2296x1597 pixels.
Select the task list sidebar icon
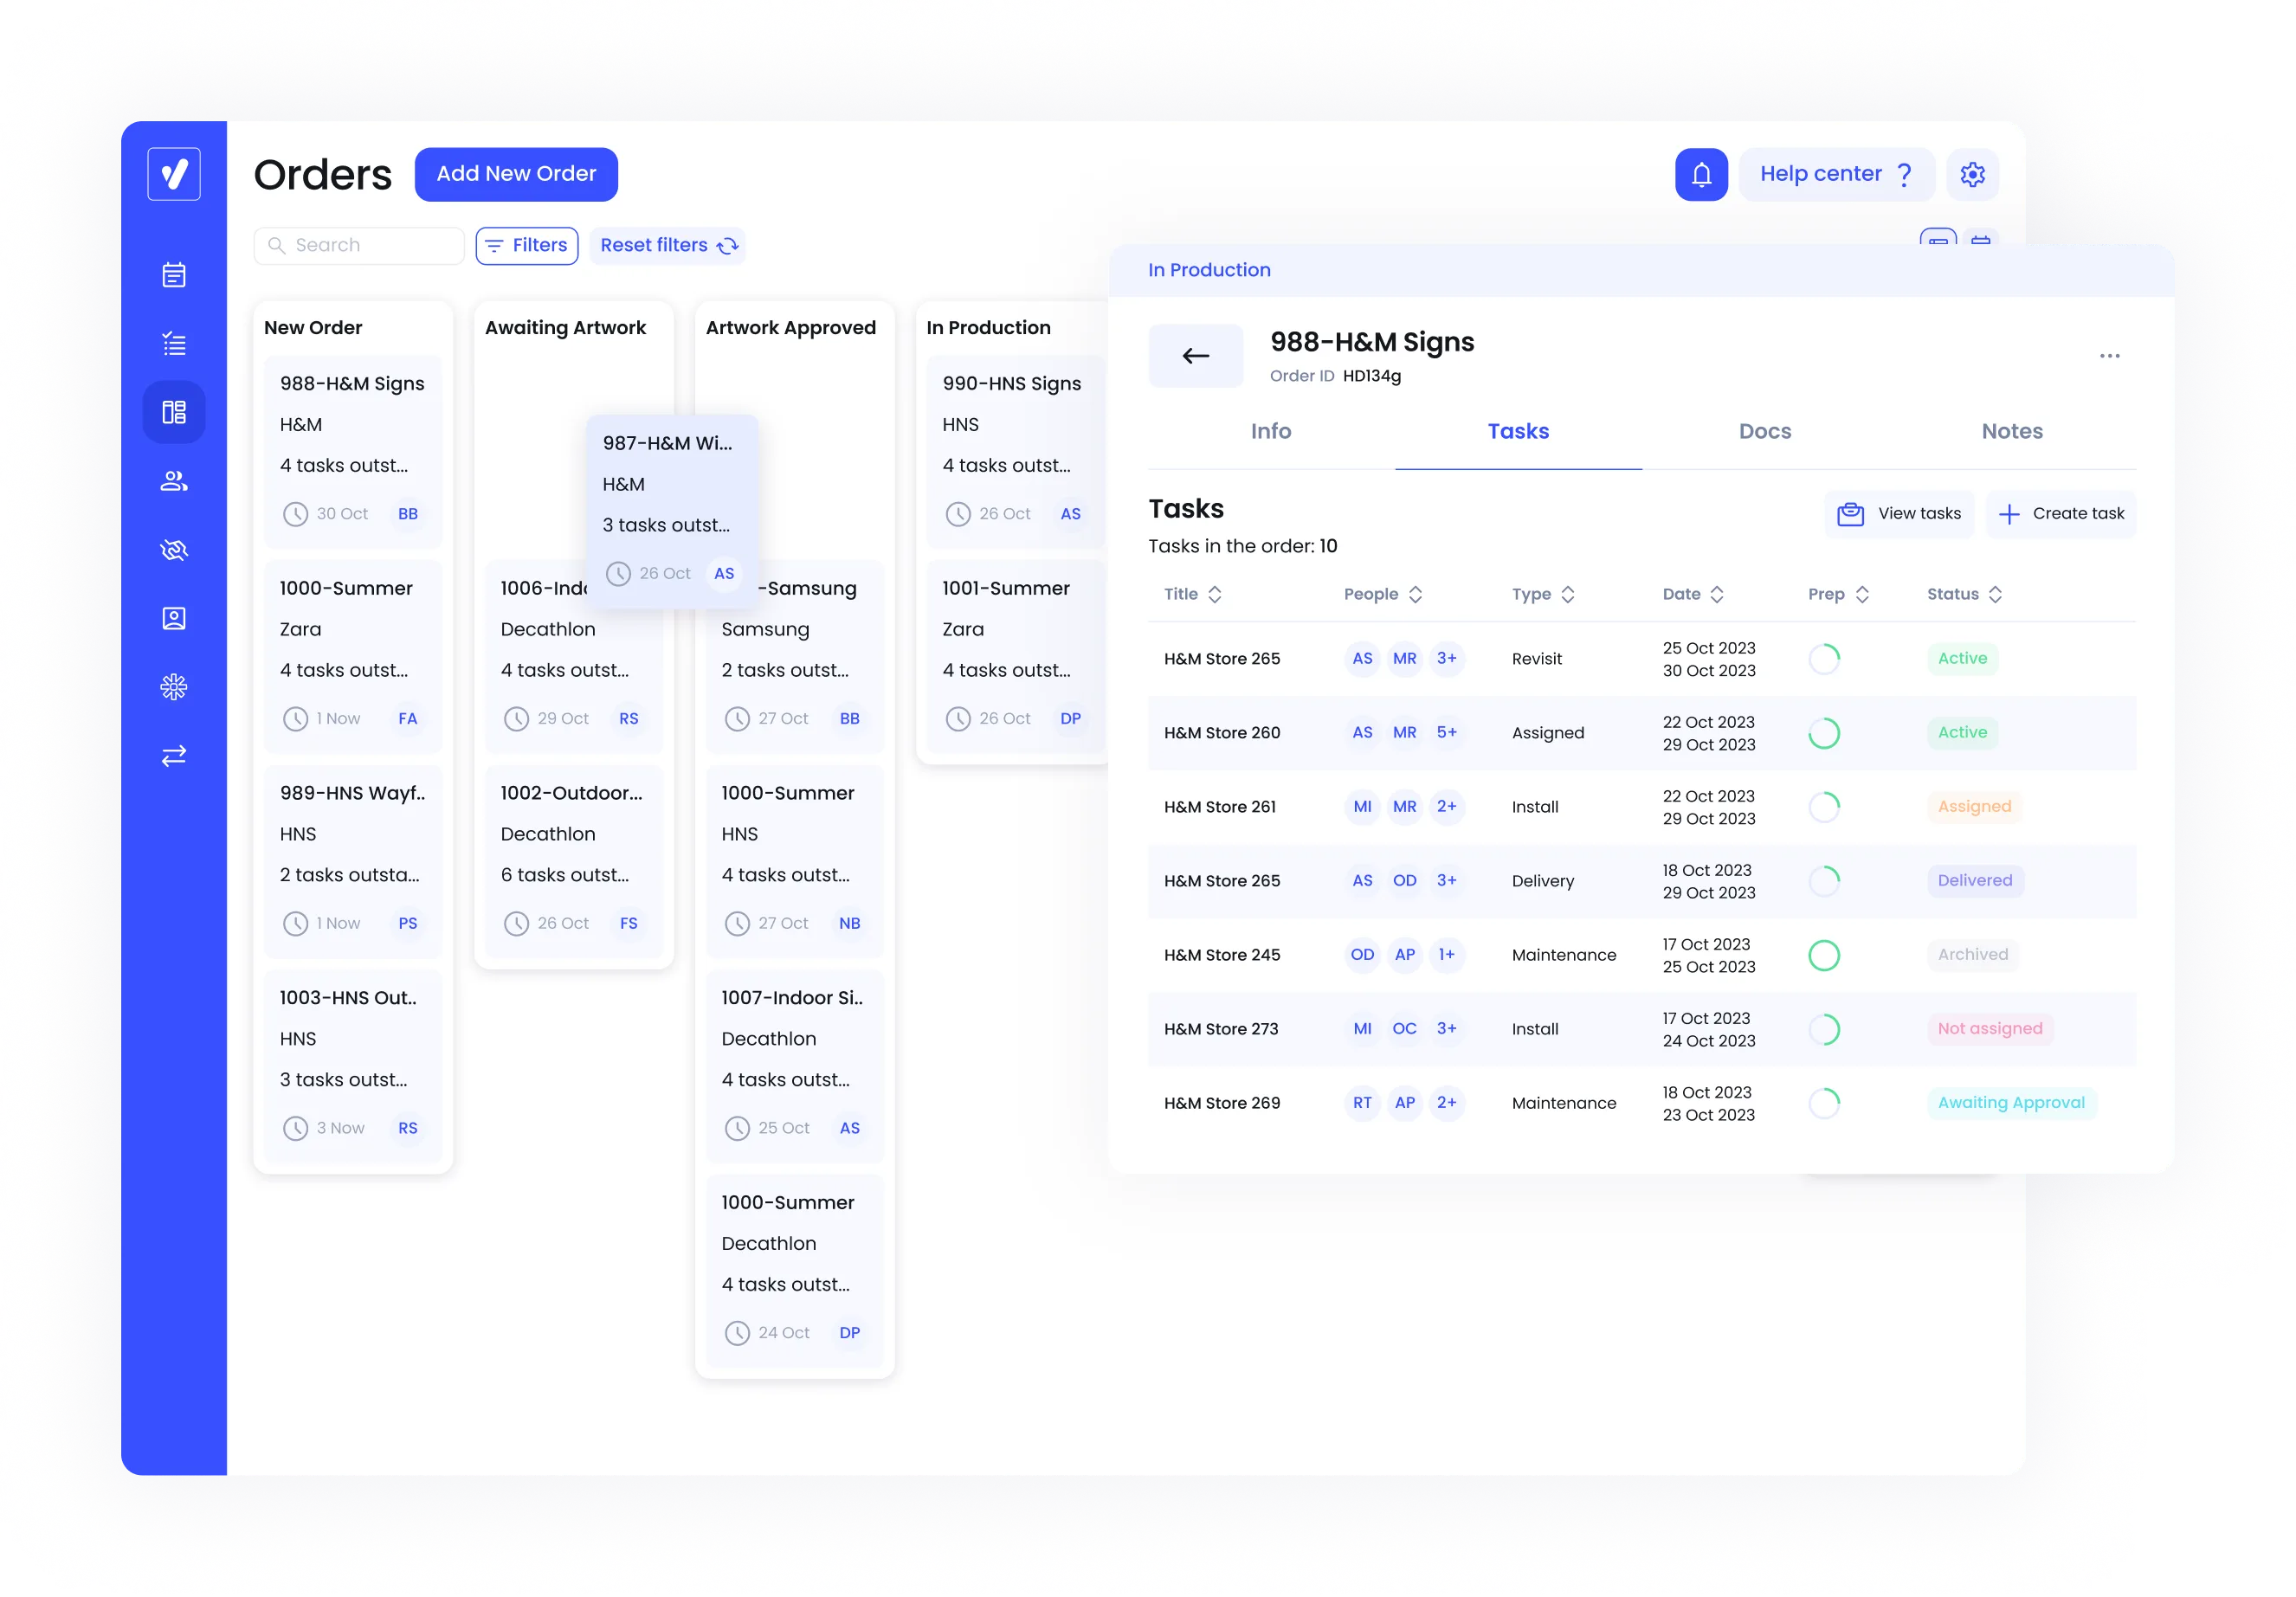[x=173, y=343]
